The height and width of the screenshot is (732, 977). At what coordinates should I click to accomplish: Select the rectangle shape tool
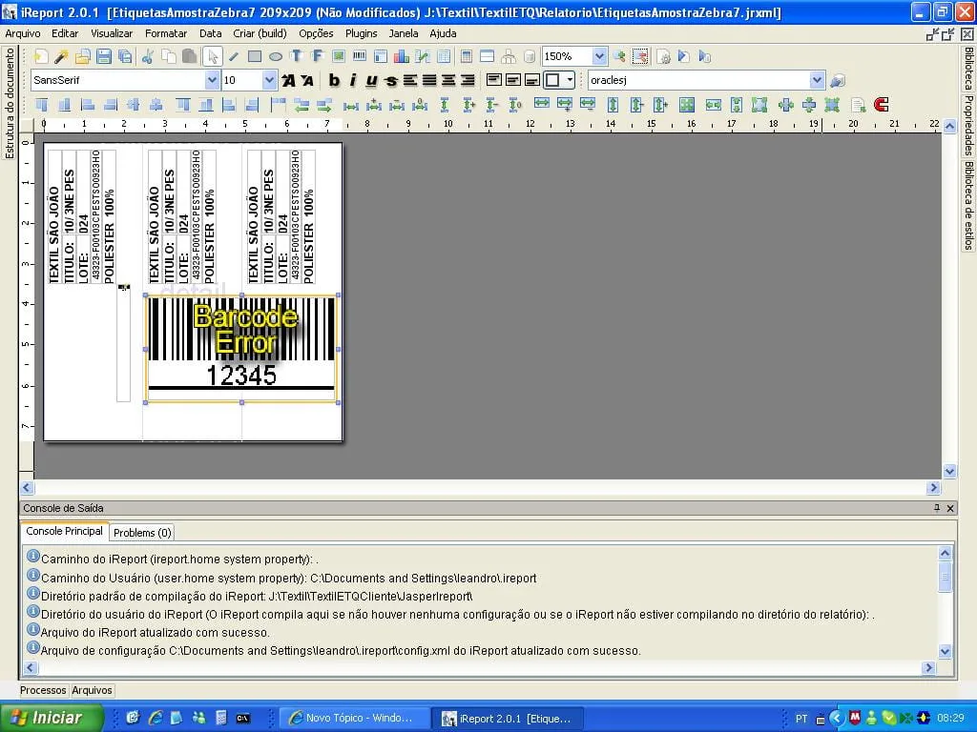[255, 57]
